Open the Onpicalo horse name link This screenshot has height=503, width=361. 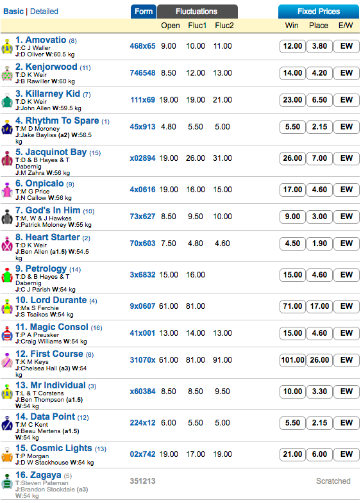click(x=45, y=183)
